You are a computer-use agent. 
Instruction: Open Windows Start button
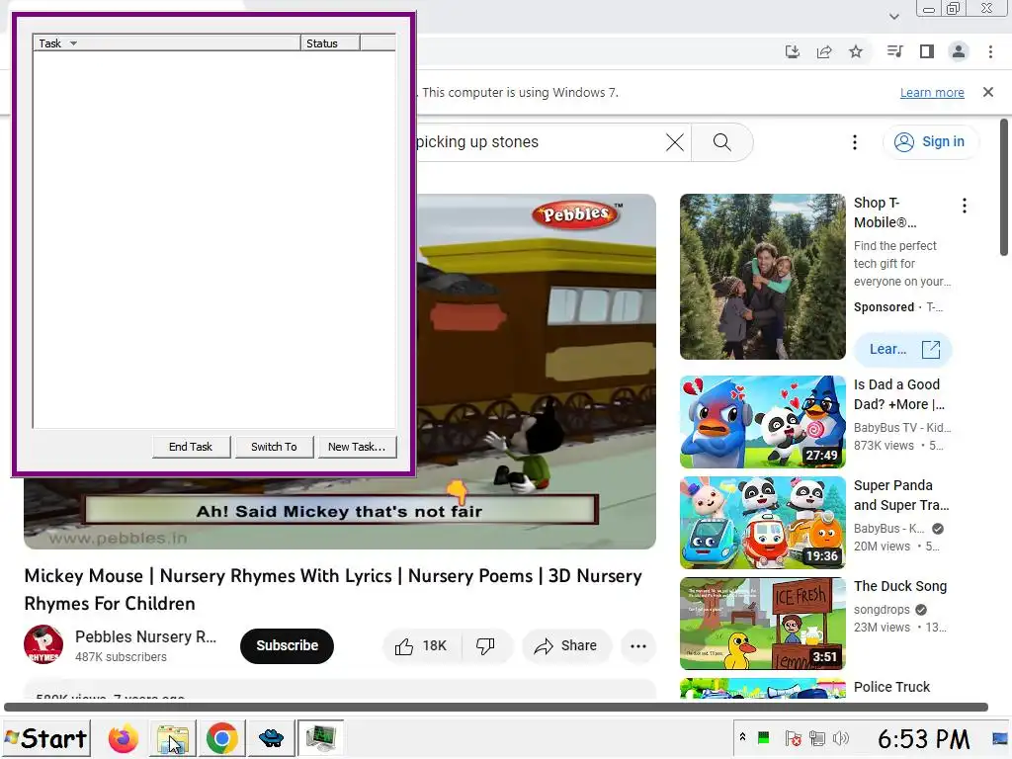pos(46,738)
